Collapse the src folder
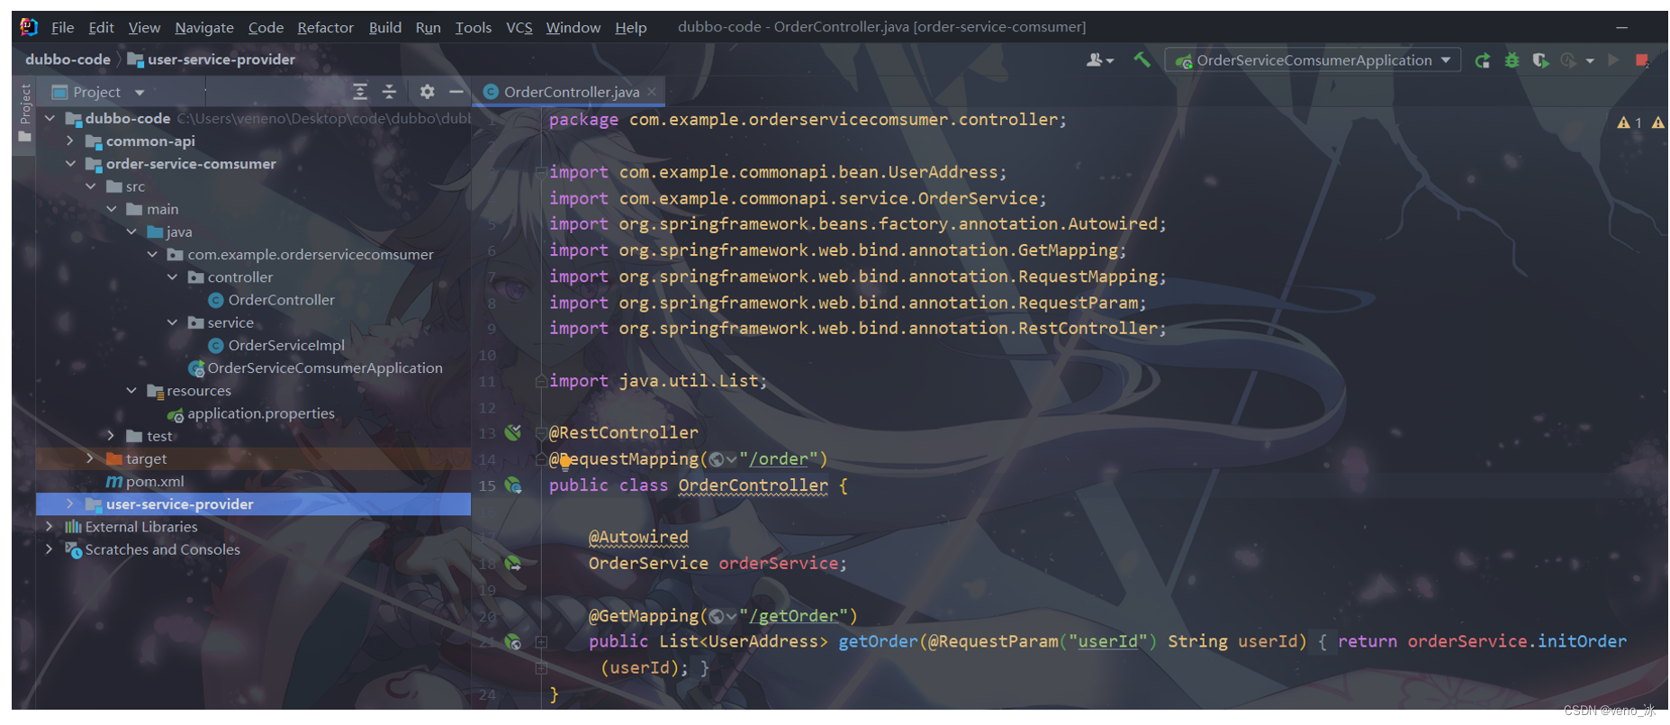The height and width of the screenshot is (725, 1670). (x=91, y=186)
